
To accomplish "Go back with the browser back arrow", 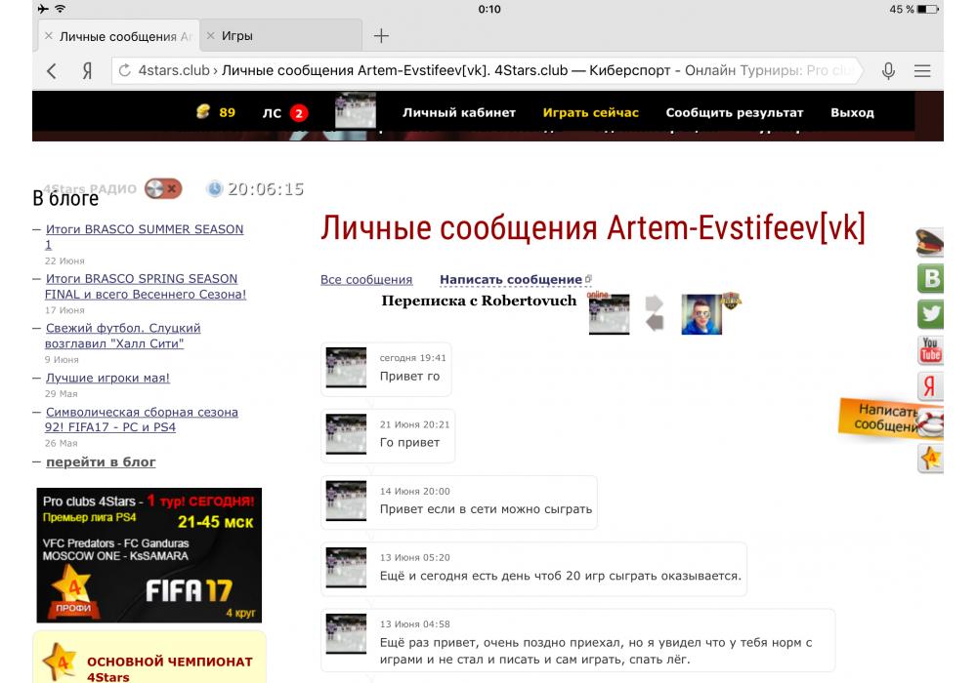I will pos(52,70).
